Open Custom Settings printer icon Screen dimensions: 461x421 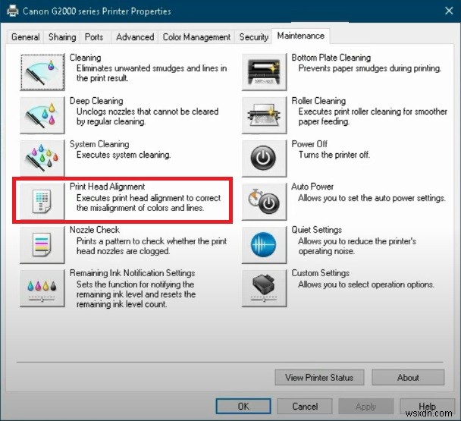(264, 288)
